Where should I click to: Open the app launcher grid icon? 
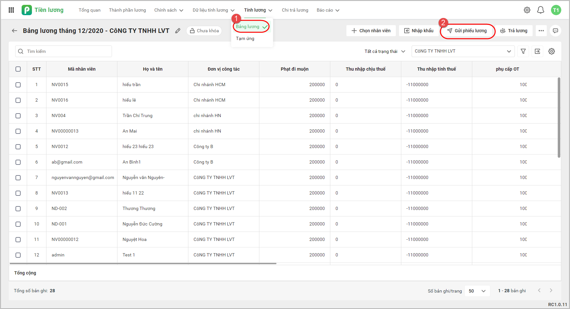(11, 10)
